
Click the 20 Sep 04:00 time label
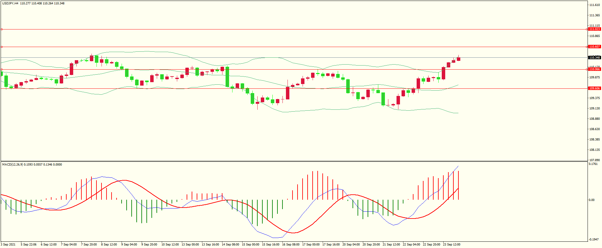[x=351, y=245]
